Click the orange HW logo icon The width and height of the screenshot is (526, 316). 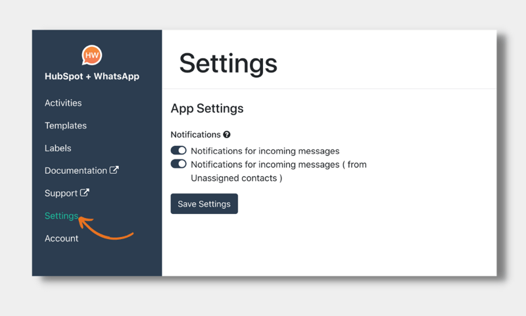click(92, 55)
